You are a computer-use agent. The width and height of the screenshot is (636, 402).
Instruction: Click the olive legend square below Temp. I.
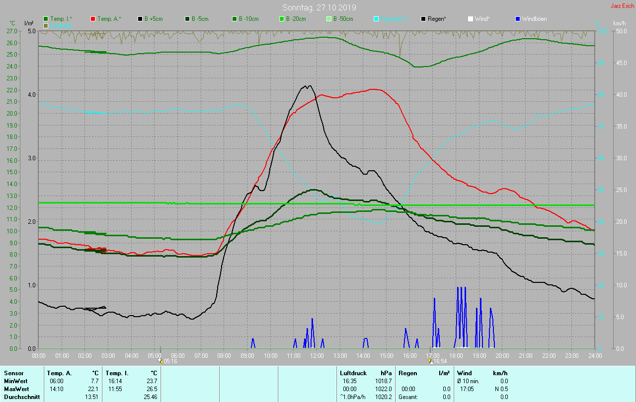click(46, 25)
